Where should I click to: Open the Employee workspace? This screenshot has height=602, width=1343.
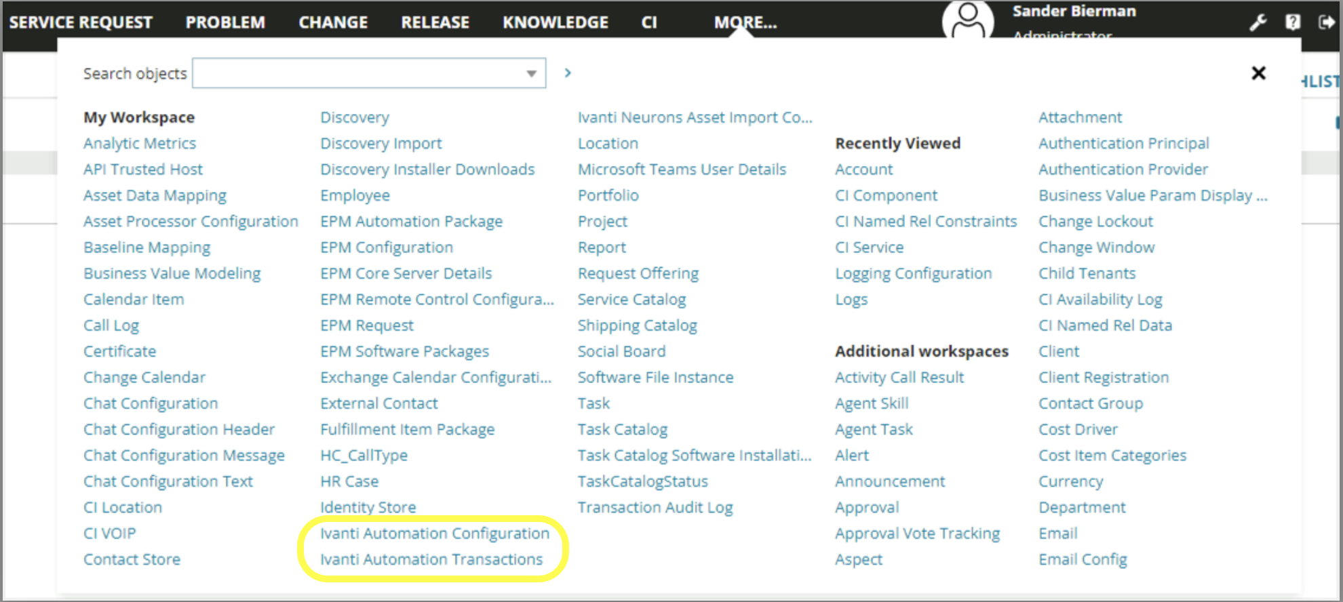point(355,195)
